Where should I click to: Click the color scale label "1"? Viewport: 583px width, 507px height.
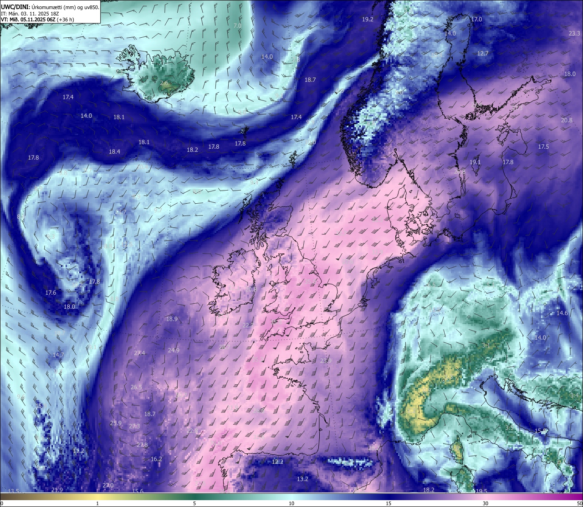tap(97, 503)
